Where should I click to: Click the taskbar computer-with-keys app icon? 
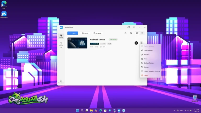114,110
